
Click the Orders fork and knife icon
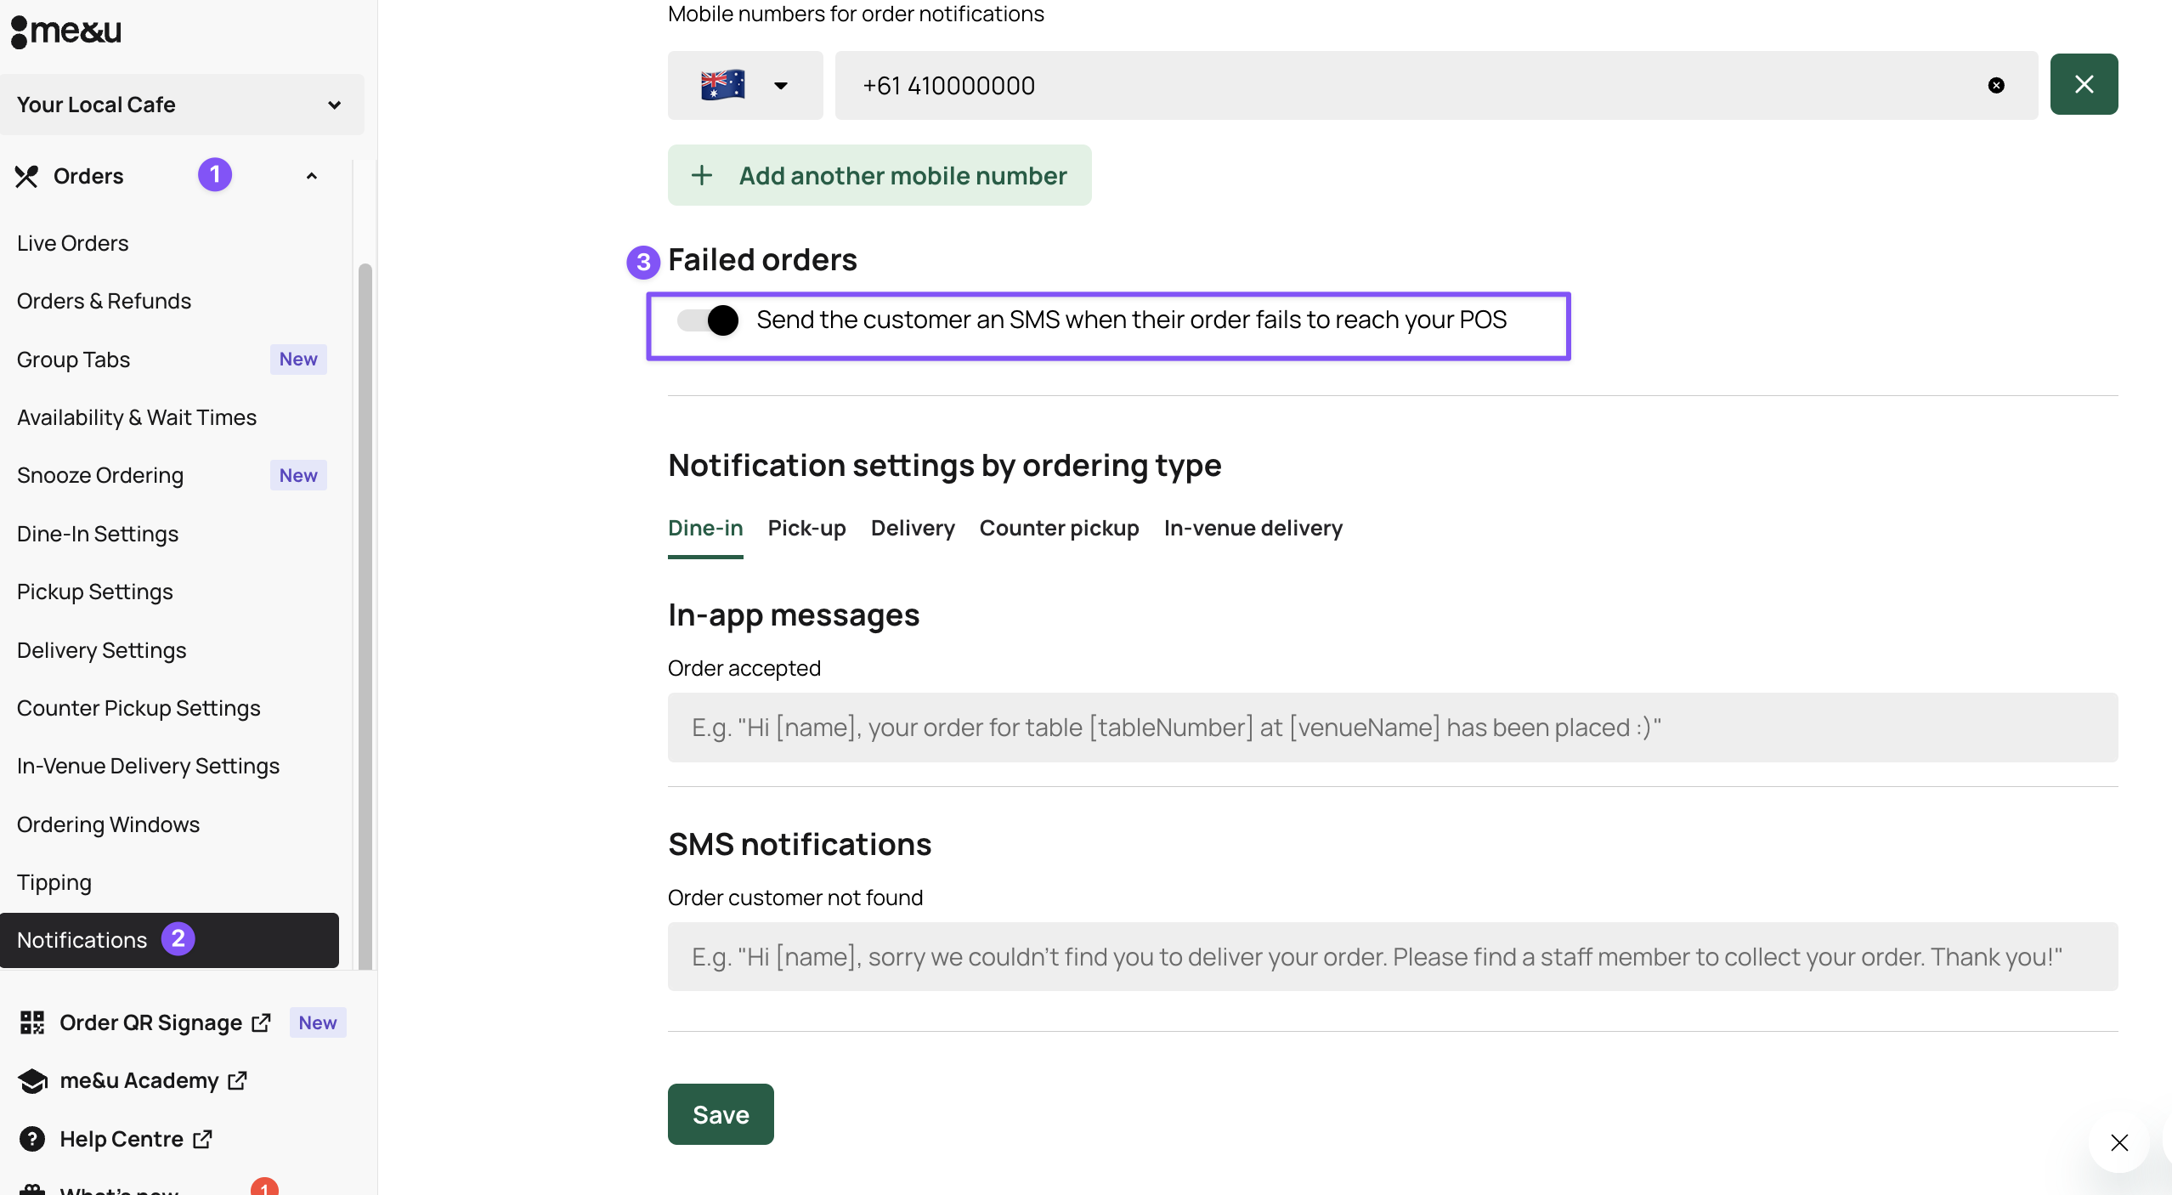tap(27, 176)
